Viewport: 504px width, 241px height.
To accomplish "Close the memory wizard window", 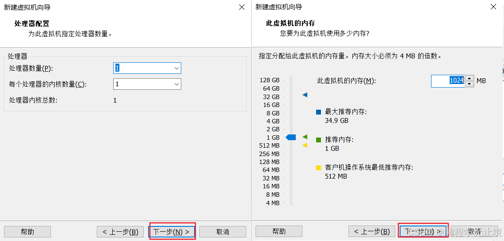I will (493, 7).
